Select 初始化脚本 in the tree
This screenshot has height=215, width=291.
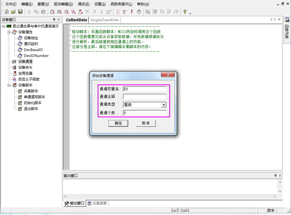33,103
